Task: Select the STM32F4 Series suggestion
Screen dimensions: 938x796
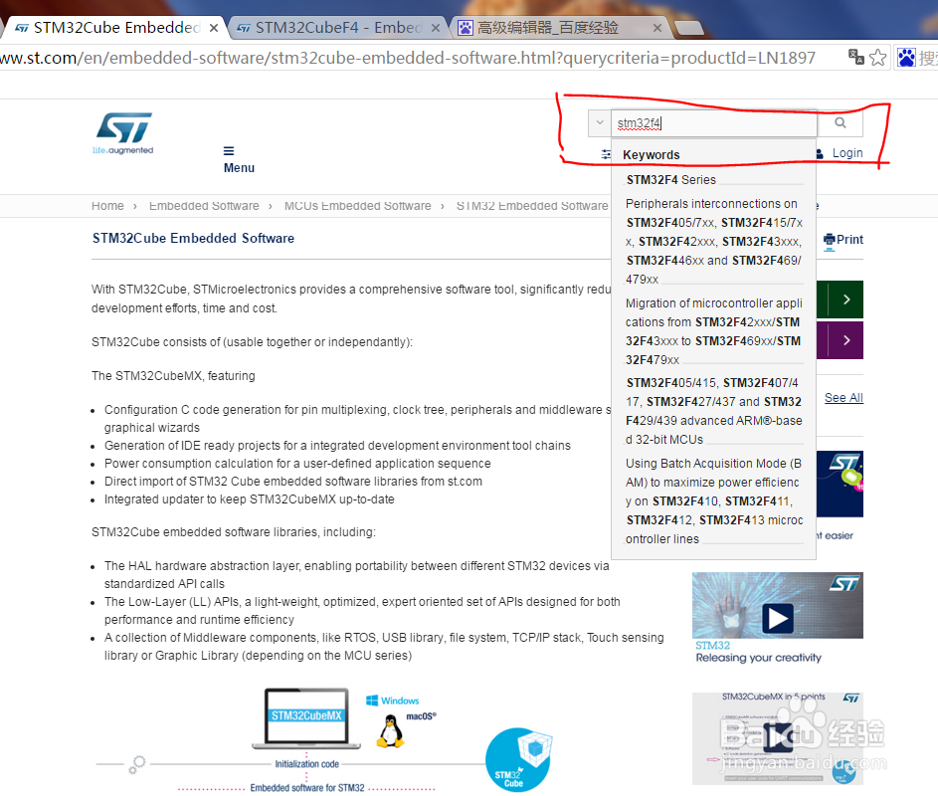Action: (671, 179)
